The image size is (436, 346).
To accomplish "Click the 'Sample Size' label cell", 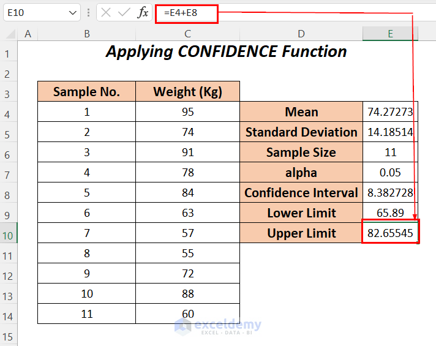I will (301, 152).
